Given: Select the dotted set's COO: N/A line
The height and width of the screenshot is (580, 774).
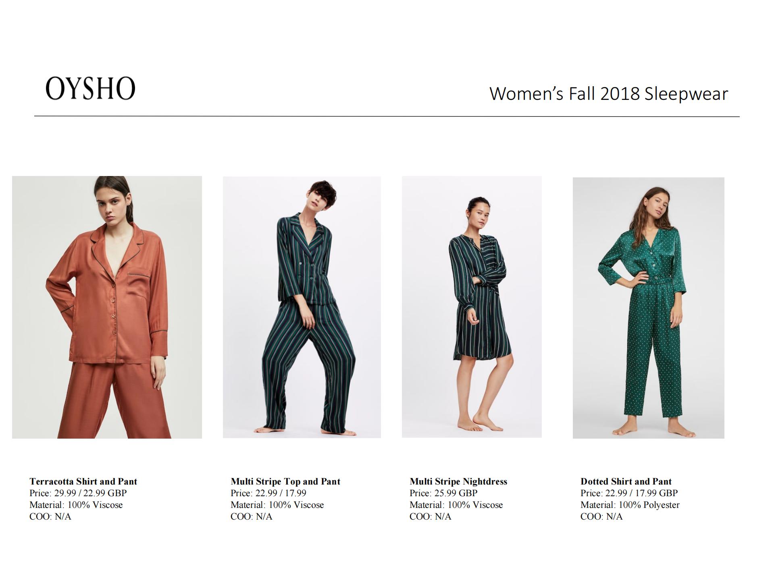Looking at the screenshot, I should (601, 516).
